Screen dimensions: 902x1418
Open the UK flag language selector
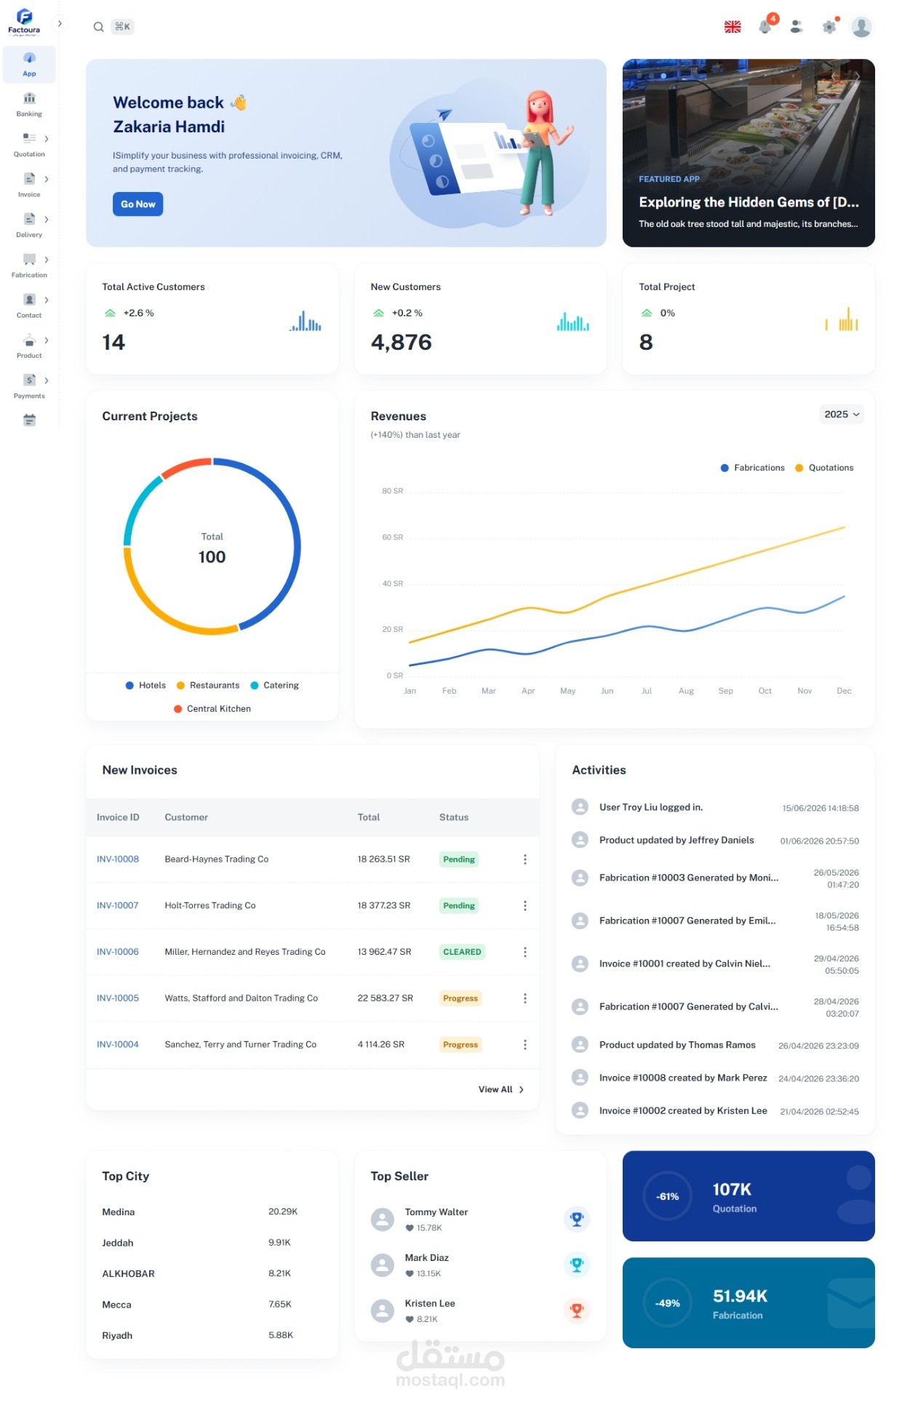733,27
